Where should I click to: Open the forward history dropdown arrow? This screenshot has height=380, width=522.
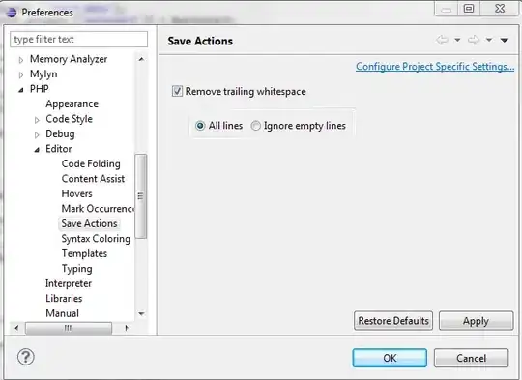tap(489, 40)
